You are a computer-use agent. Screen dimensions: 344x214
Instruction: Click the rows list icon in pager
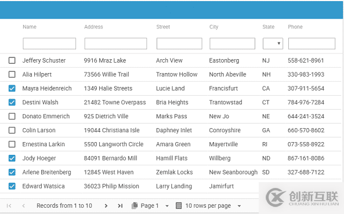pyautogui.click(x=179, y=205)
